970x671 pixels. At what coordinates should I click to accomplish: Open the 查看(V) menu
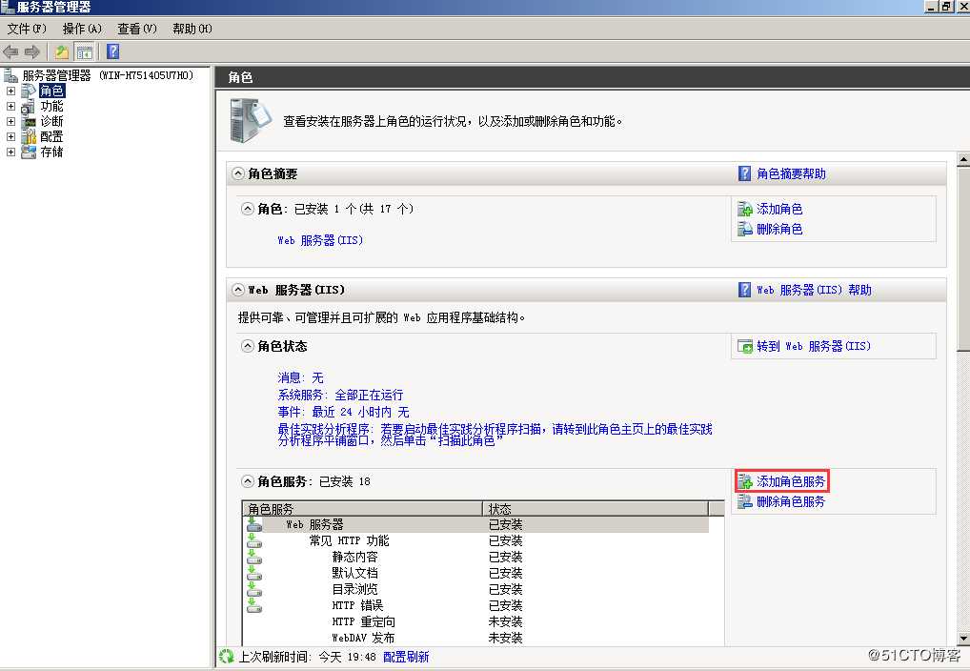click(x=136, y=29)
